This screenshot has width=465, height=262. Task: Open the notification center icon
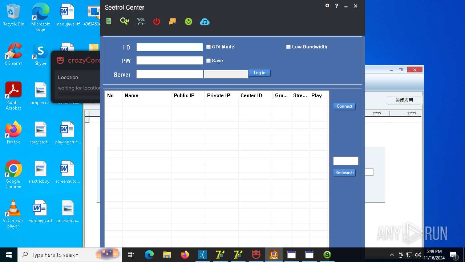tap(453, 255)
